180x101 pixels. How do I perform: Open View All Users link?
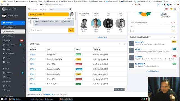[x=102, y=38]
